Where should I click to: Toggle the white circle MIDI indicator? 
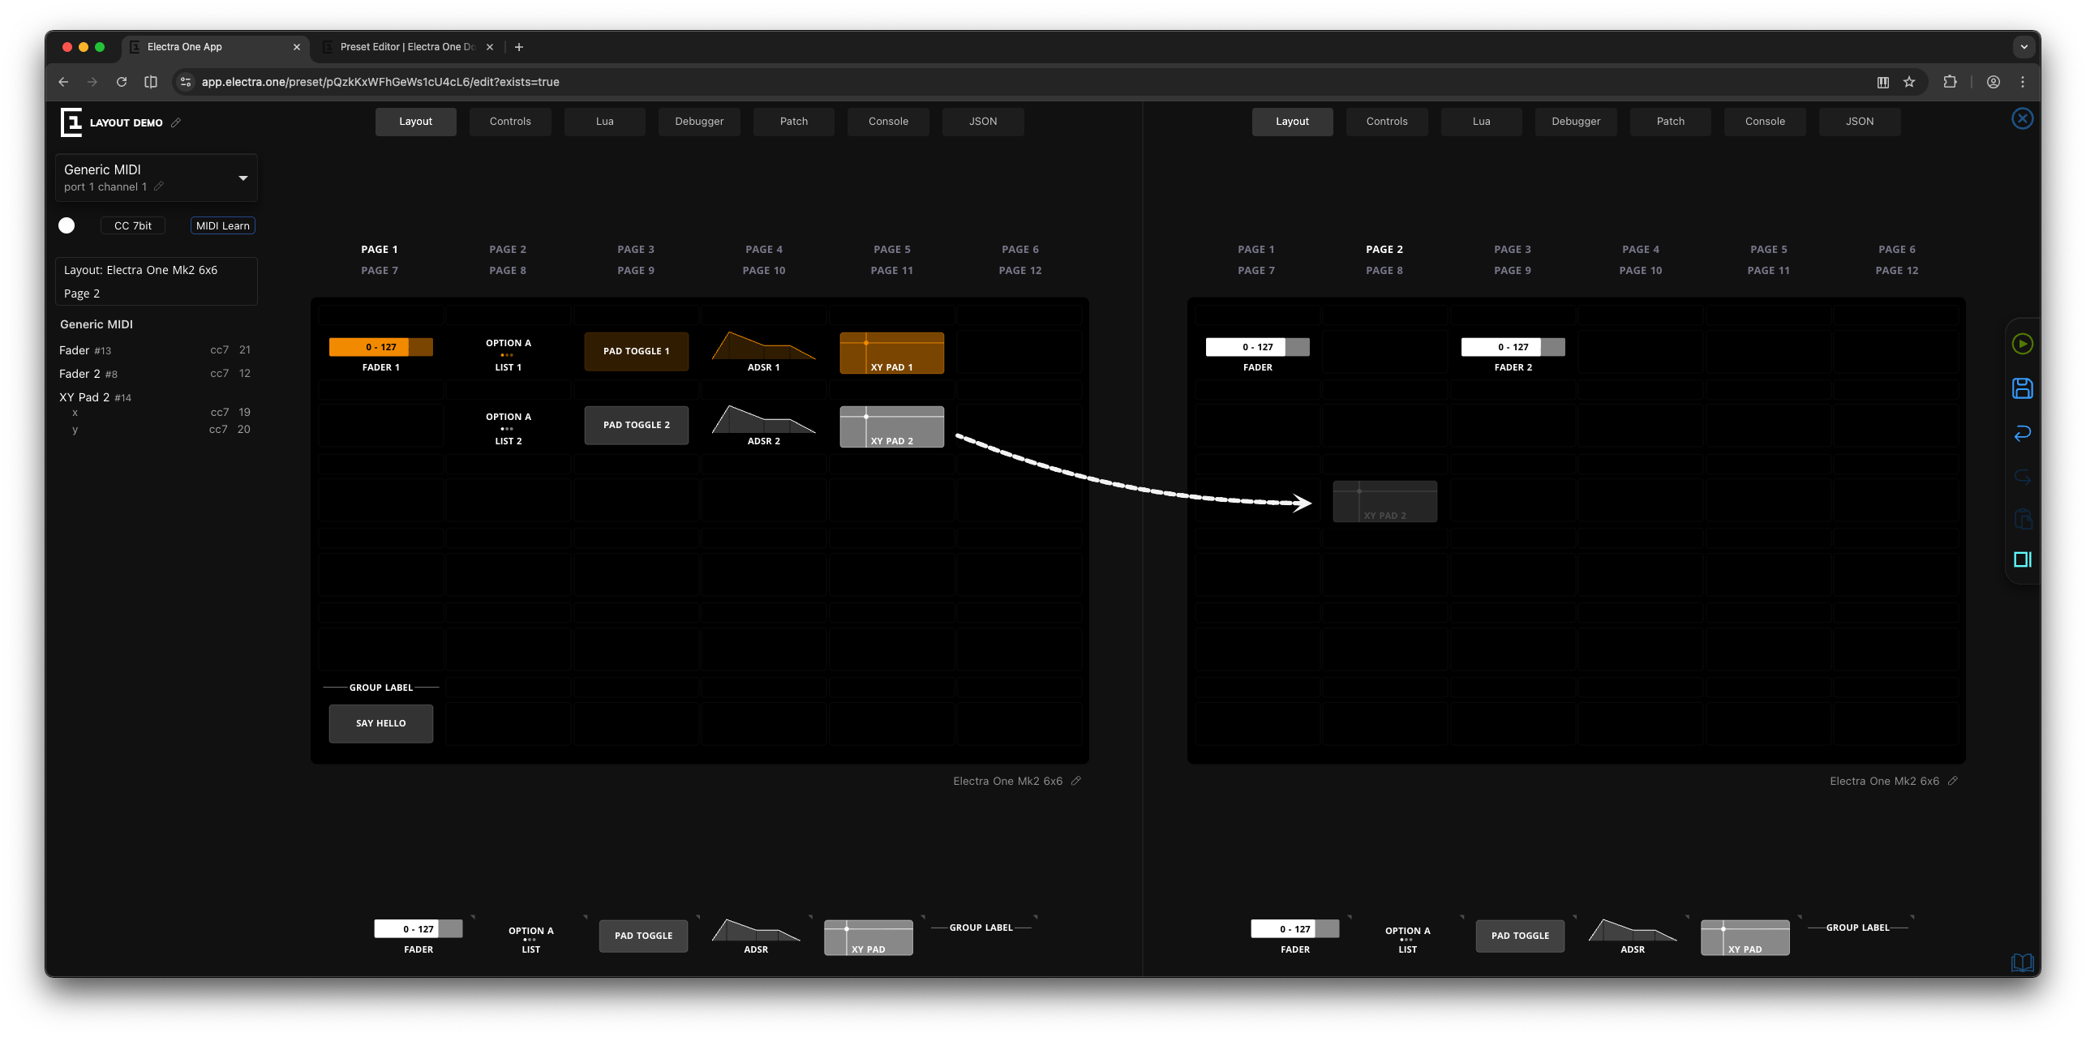[x=67, y=225]
